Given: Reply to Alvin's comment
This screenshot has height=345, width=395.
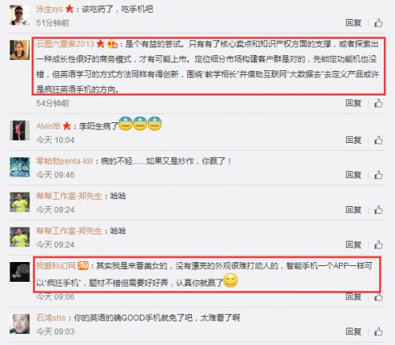Looking at the screenshot, I should pyautogui.click(x=353, y=140).
